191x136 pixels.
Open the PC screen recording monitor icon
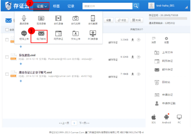tap(93, 35)
